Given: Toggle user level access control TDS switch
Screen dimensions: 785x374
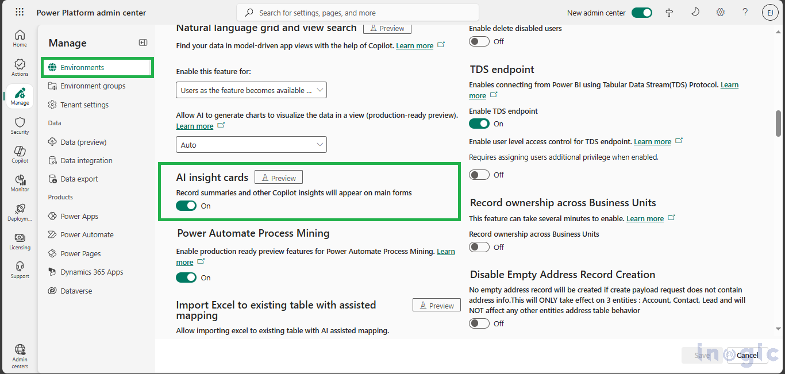Looking at the screenshot, I should (479, 175).
